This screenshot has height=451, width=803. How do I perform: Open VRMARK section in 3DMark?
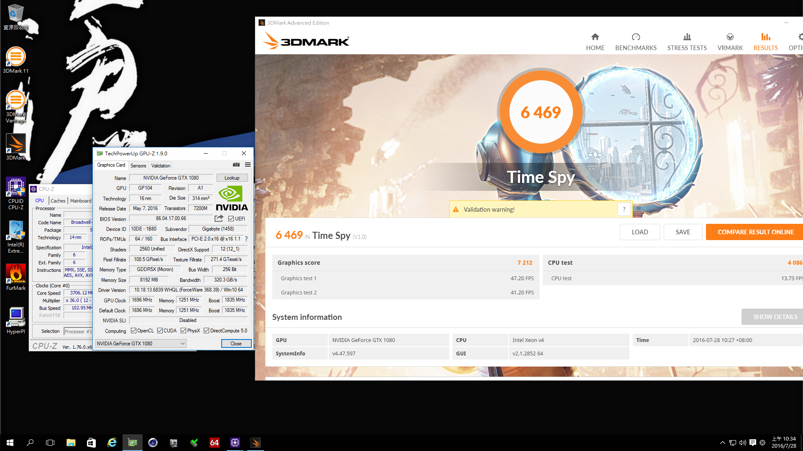click(730, 42)
